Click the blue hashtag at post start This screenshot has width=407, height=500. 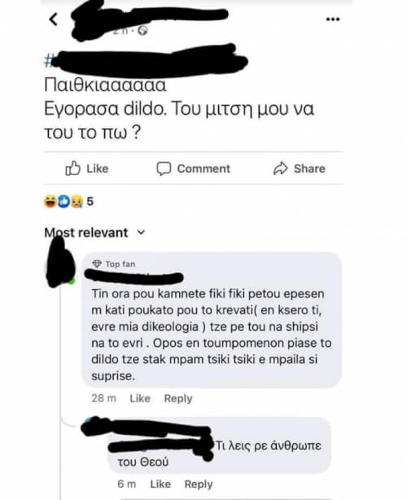pos(48,60)
